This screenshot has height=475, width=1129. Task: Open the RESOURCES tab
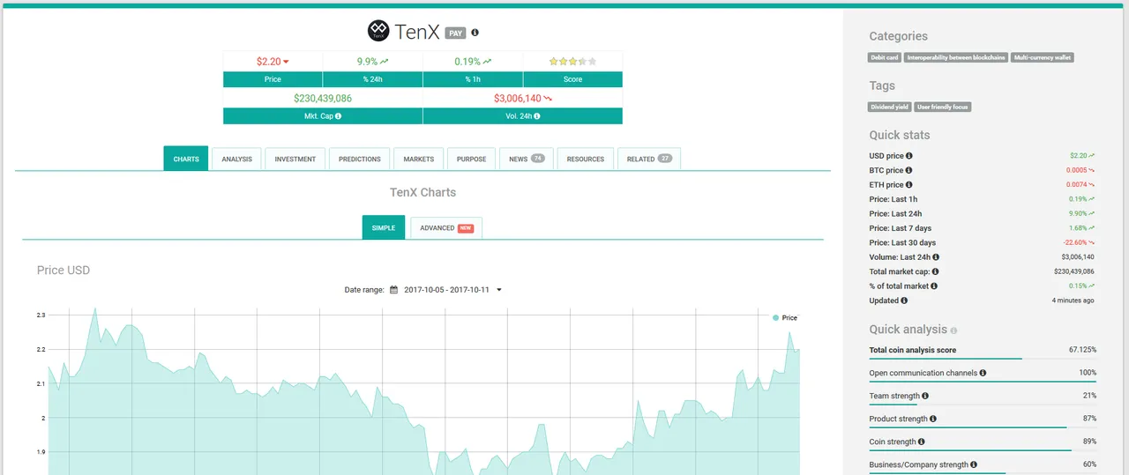click(x=586, y=159)
